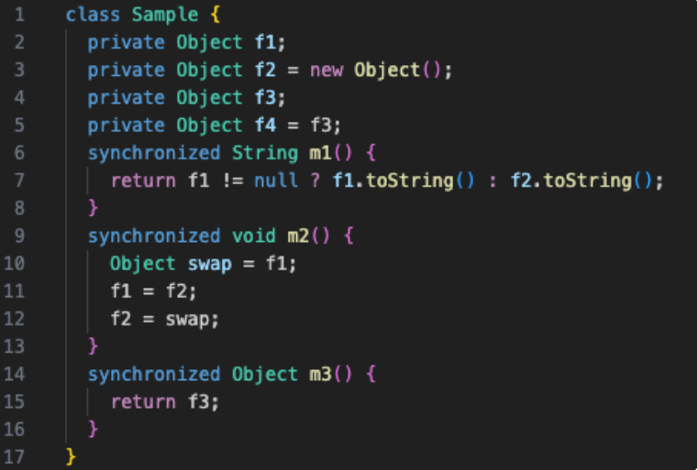Click the method name m3
697x470 pixels.
320,375
